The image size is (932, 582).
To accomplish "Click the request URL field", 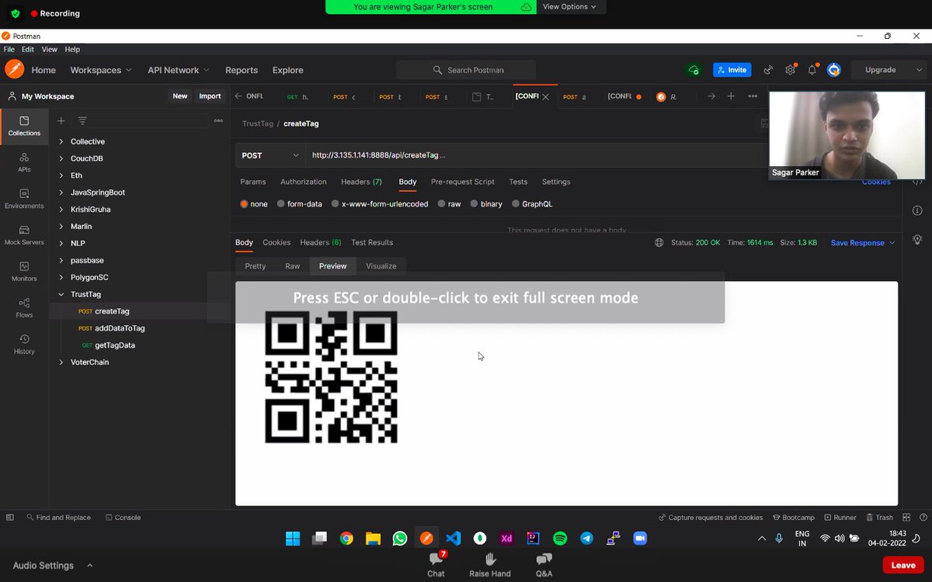I will (x=536, y=155).
